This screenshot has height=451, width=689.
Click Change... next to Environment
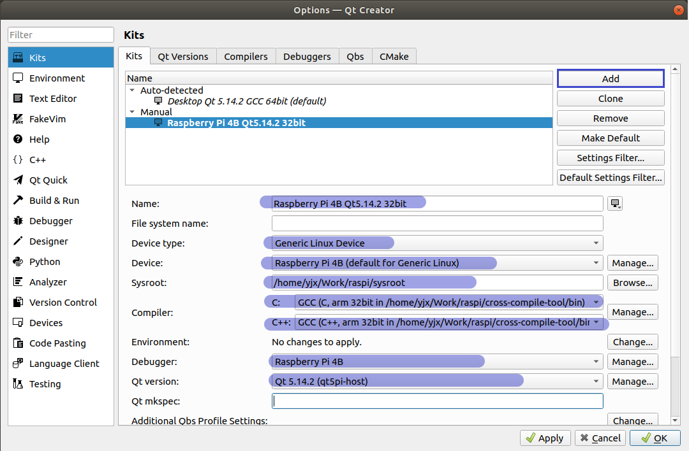click(x=633, y=342)
